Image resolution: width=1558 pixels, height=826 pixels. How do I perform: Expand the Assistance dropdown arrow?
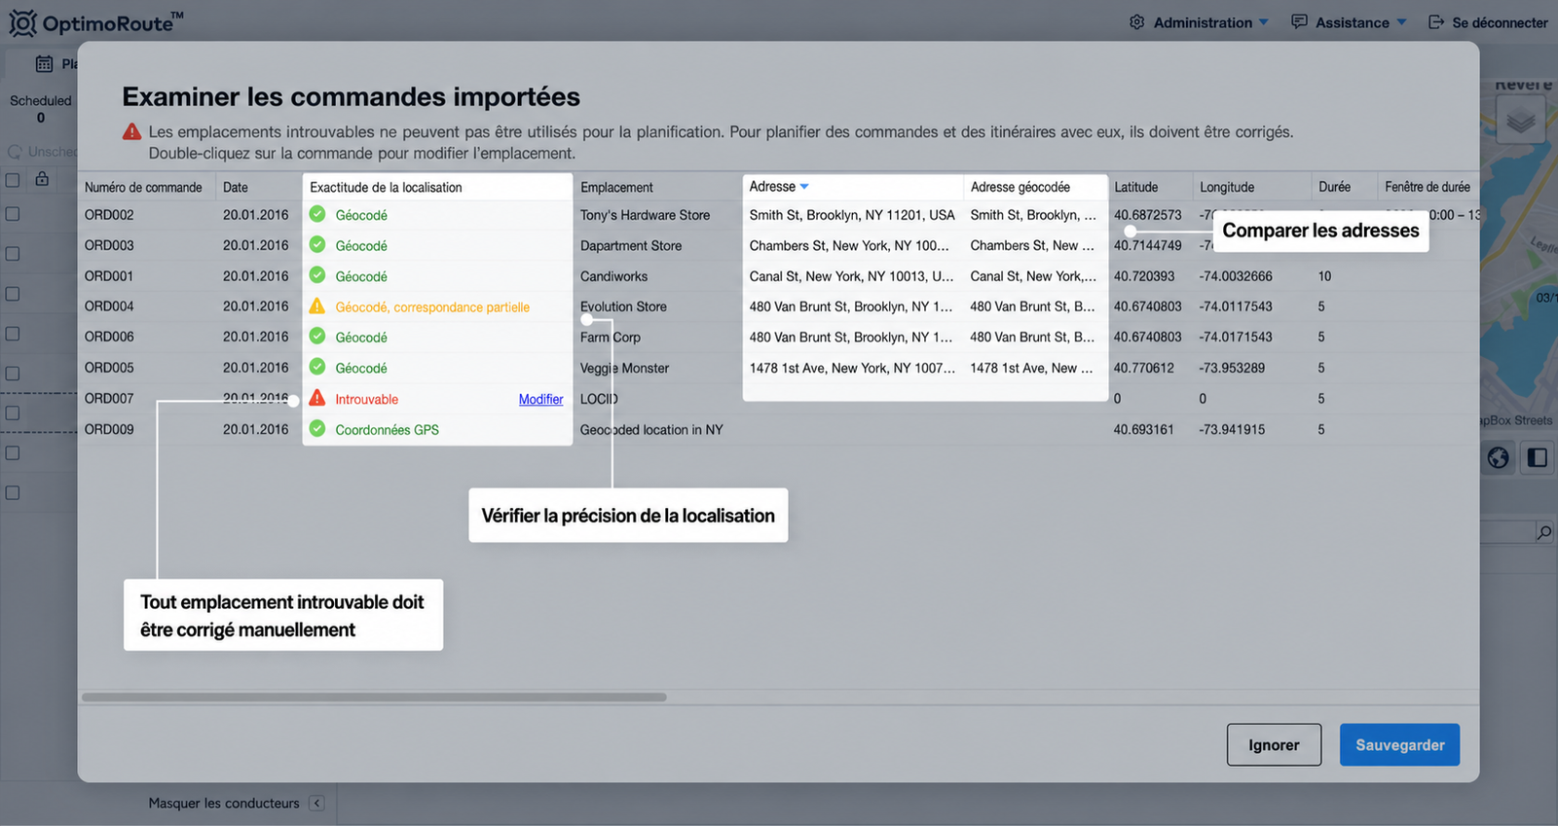tap(1402, 22)
